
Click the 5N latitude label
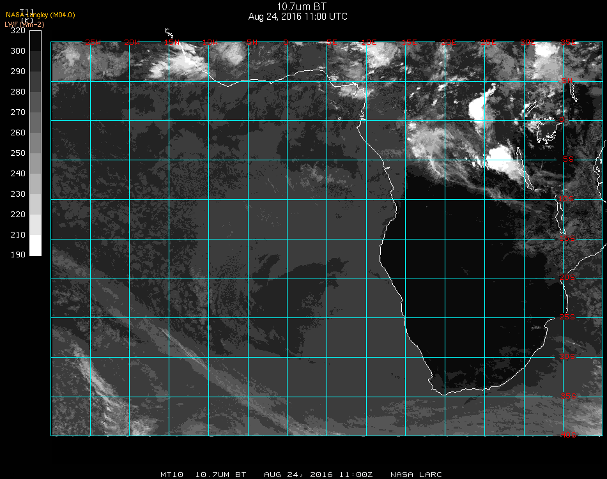point(567,80)
